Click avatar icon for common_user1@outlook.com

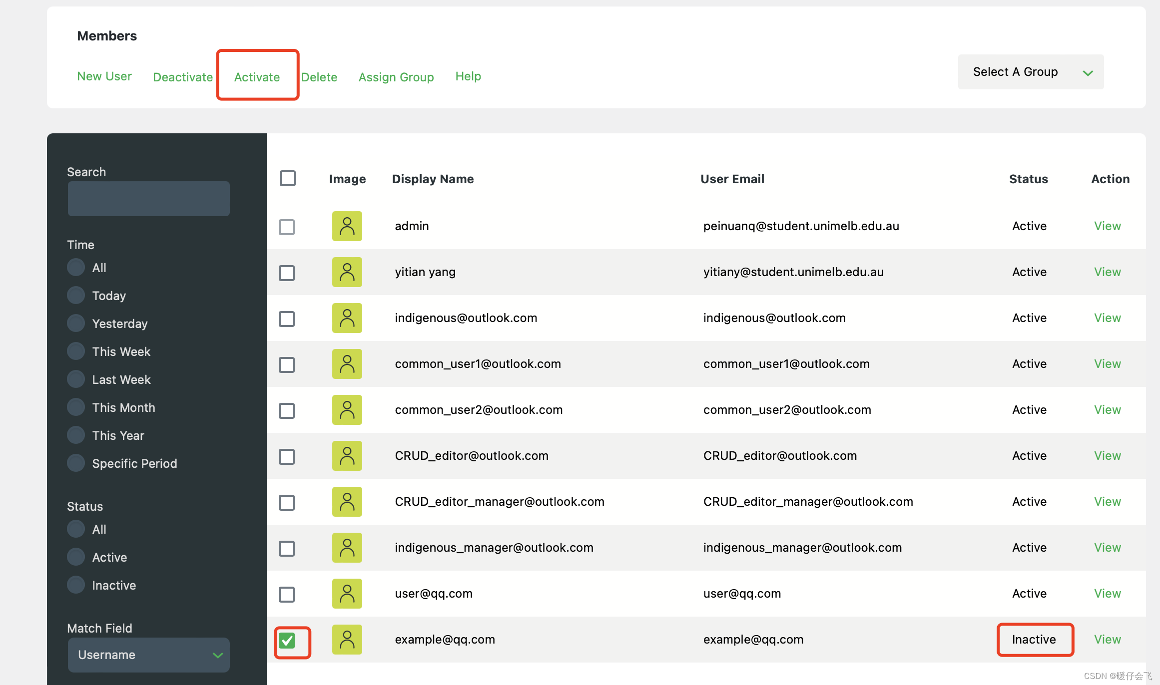click(347, 364)
